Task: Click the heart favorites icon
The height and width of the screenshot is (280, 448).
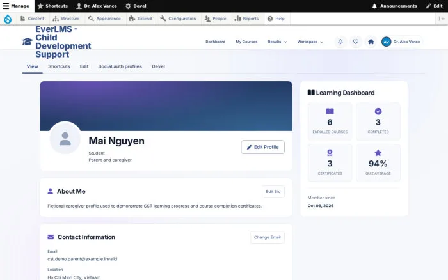Action: 355,42
